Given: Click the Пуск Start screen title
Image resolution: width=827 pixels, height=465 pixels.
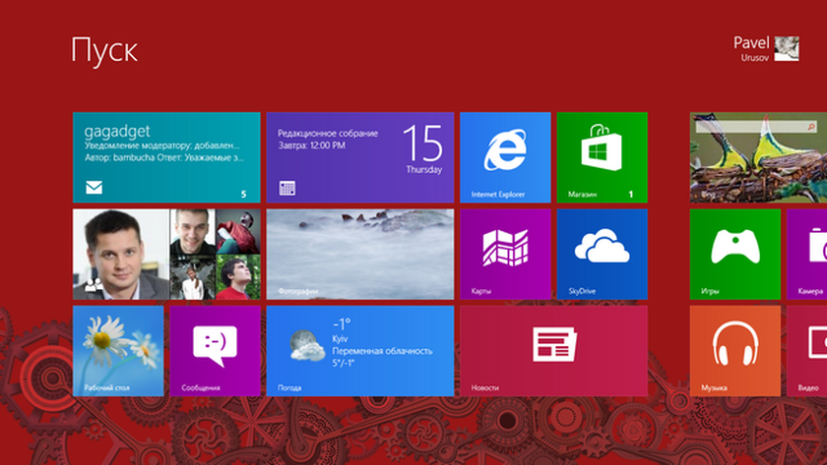Looking at the screenshot, I should (x=104, y=50).
